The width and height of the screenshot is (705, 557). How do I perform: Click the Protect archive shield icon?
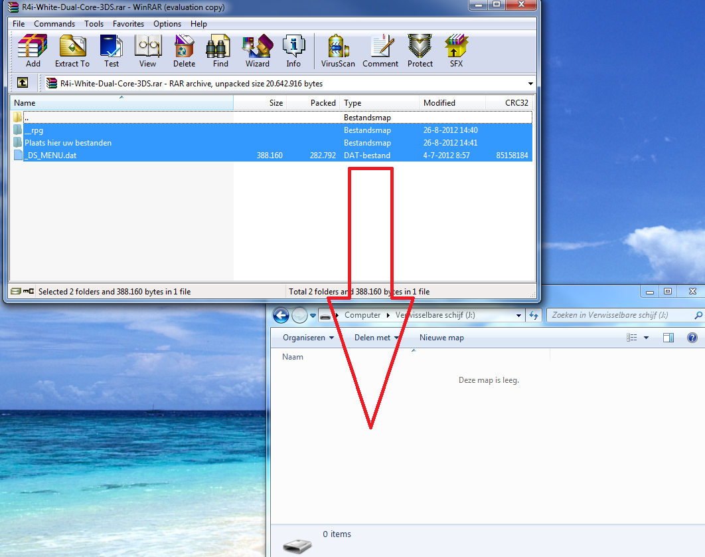(x=420, y=51)
